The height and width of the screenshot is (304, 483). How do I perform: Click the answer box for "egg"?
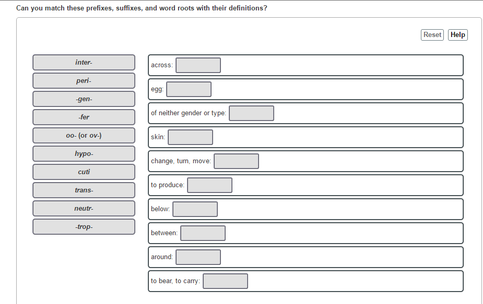click(x=189, y=89)
